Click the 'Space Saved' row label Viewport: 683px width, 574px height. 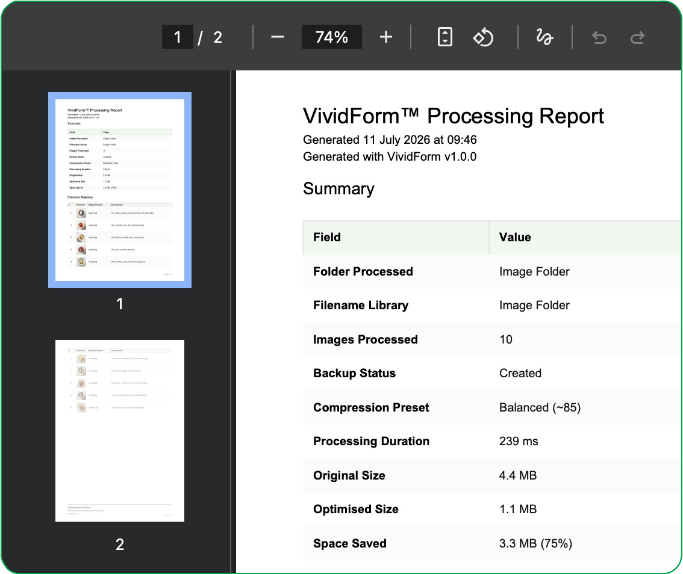pyautogui.click(x=349, y=543)
